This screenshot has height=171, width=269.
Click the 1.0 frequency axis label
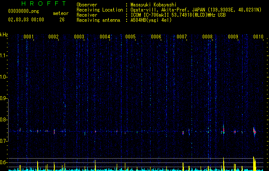(4, 77)
